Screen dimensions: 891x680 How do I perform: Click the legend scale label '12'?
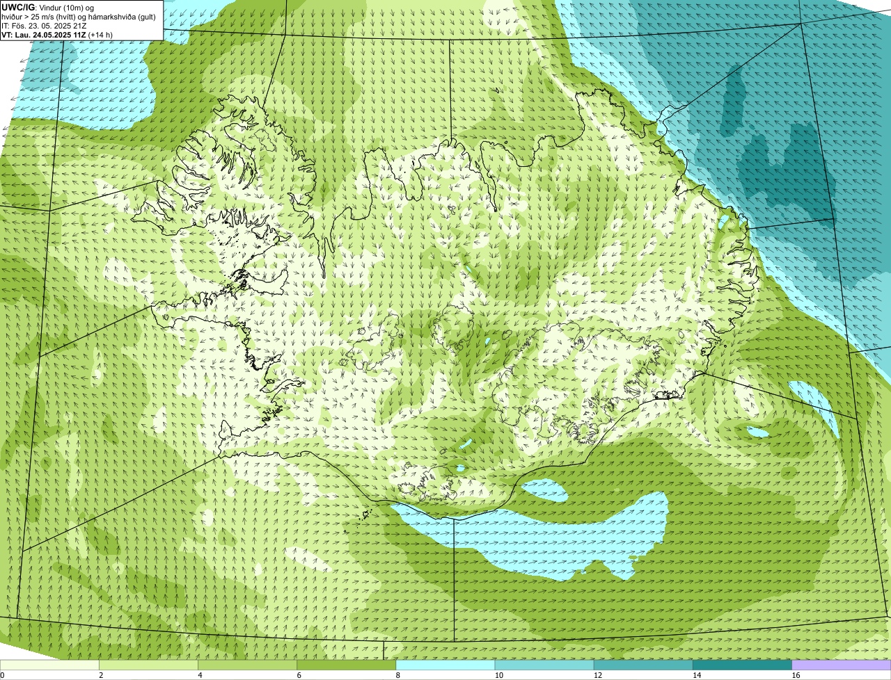click(x=597, y=675)
